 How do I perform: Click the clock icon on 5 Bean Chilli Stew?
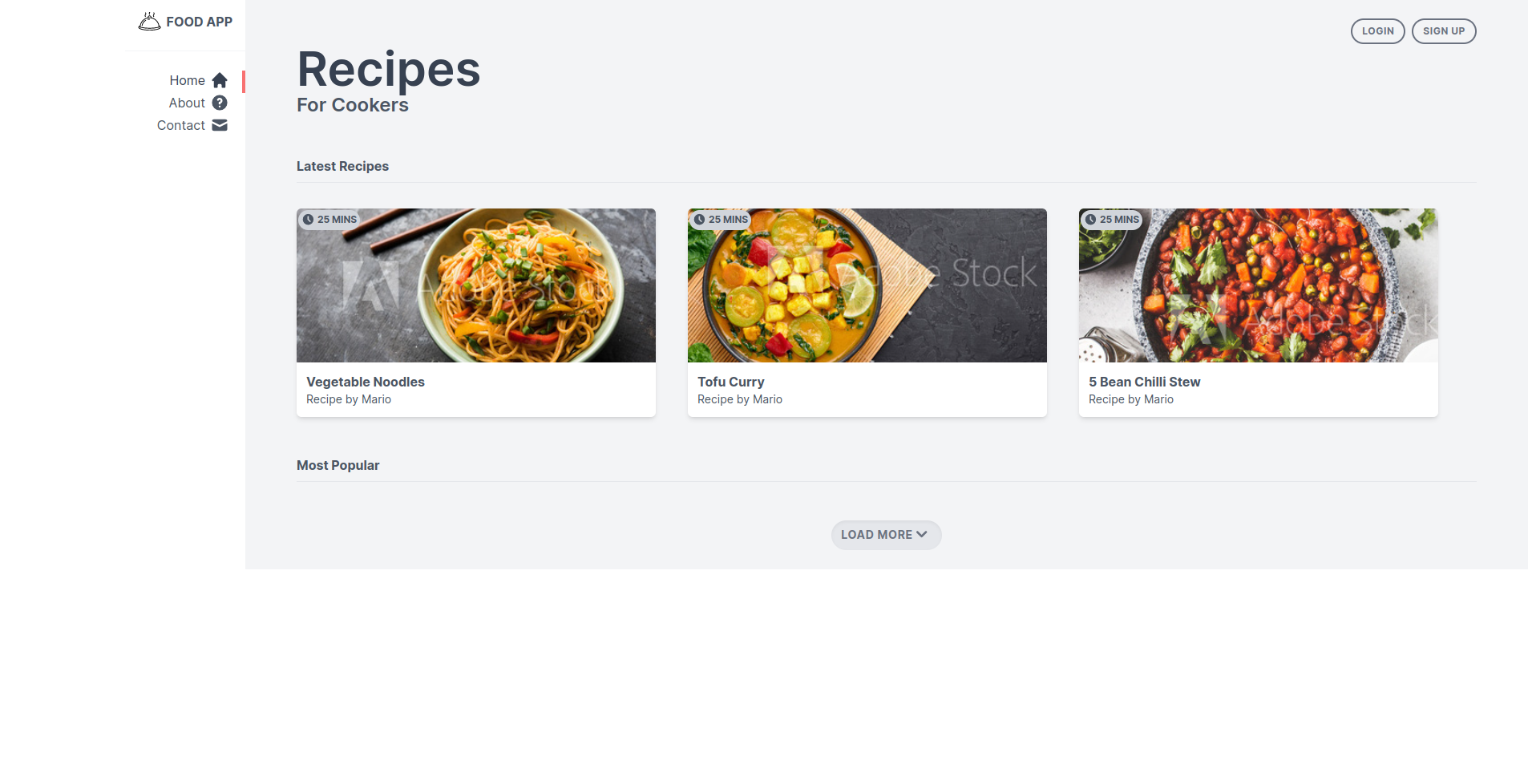[1091, 219]
